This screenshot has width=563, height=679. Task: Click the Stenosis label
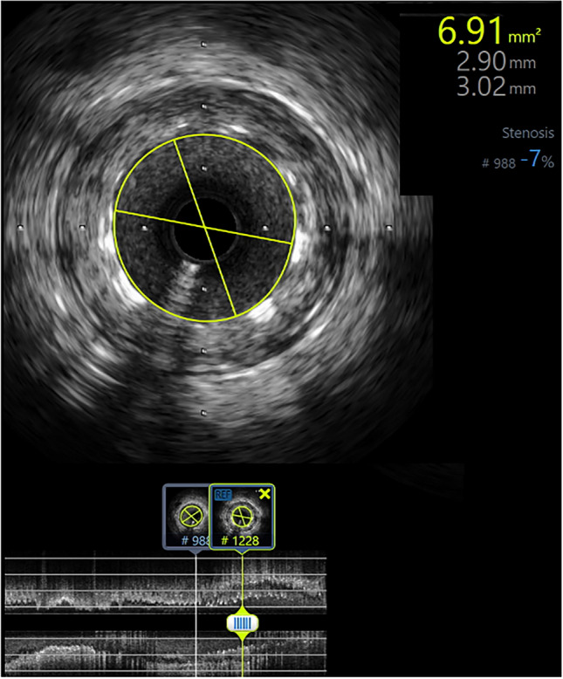pyautogui.click(x=527, y=133)
